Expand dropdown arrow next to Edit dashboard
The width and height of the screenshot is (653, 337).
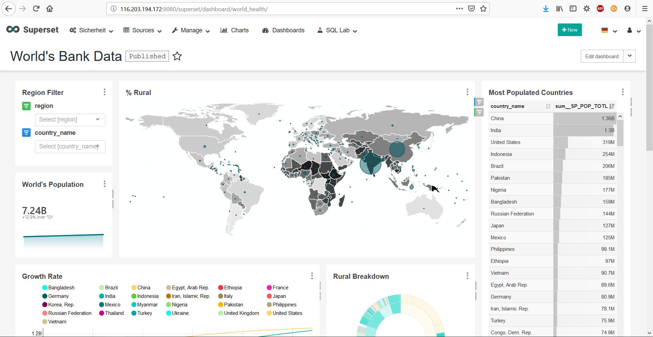[x=630, y=56]
